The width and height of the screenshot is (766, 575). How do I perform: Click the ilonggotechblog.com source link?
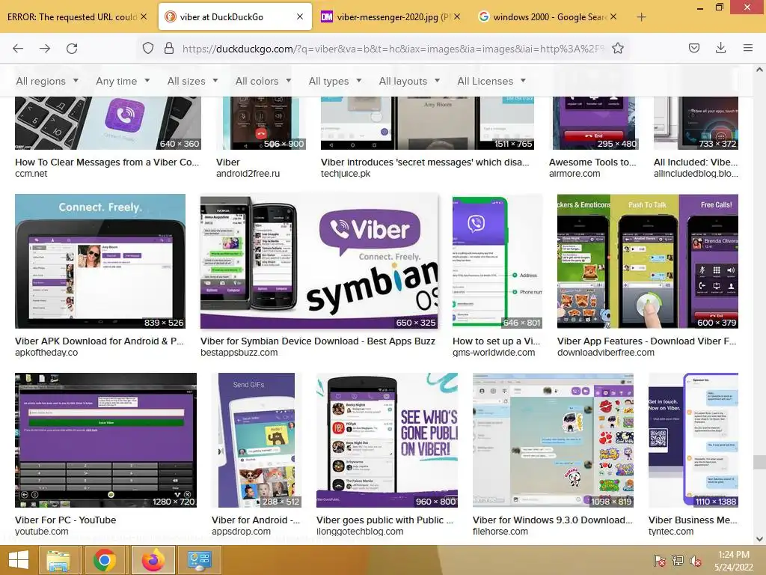click(360, 532)
